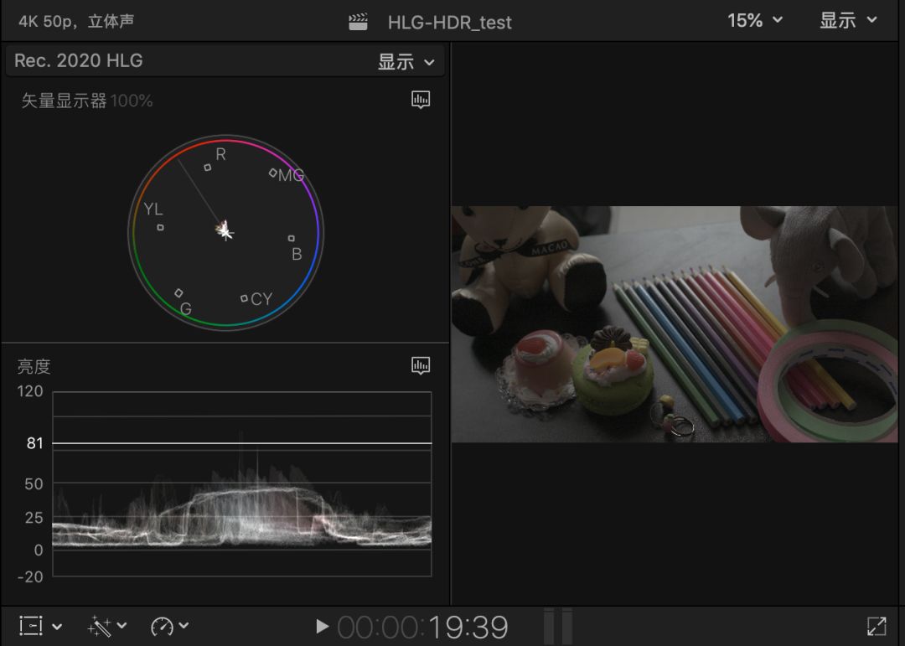Click the transform tool icon

tap(31, 626)
